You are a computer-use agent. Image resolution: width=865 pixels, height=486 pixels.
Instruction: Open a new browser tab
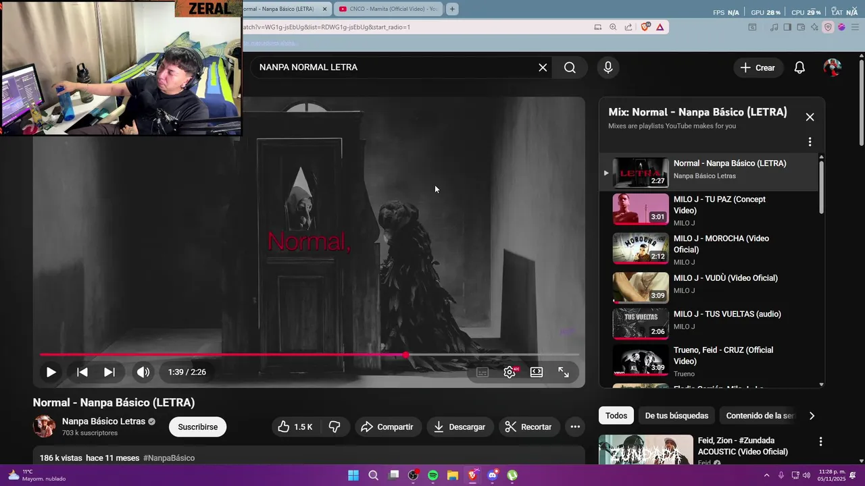coord(452,9)
